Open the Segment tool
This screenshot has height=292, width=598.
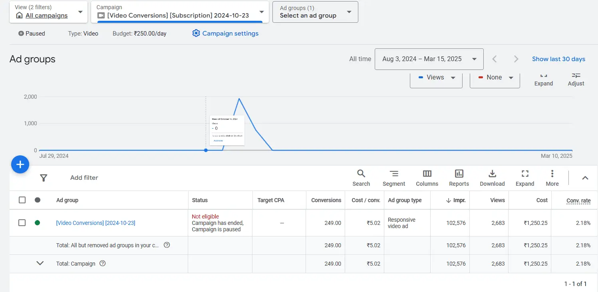(x=393, y=178)
